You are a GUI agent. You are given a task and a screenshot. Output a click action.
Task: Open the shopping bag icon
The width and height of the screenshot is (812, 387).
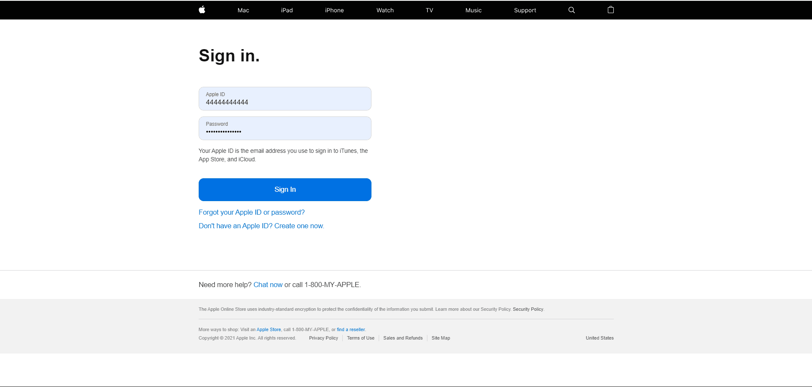(610, 10)
